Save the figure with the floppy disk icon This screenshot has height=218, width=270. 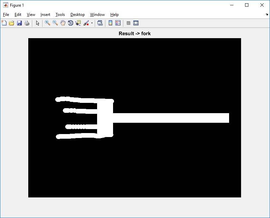(19, 23)
